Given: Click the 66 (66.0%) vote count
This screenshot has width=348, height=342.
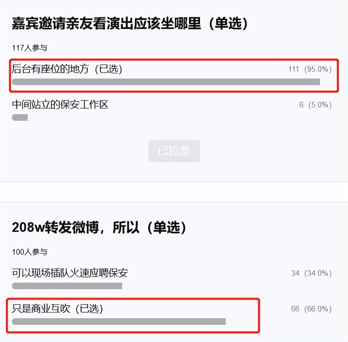Looking at the screenshot, I should point(311,309).
